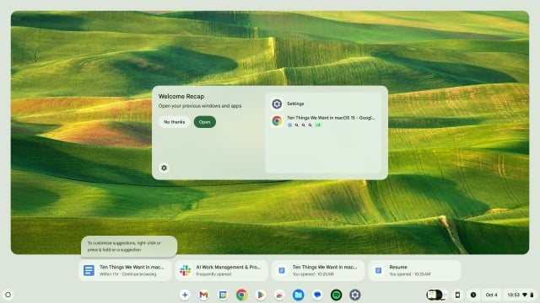Screen dimensions: 540x303
Task: Open Settings from the shelf
Action: click(x=355, y=295)
